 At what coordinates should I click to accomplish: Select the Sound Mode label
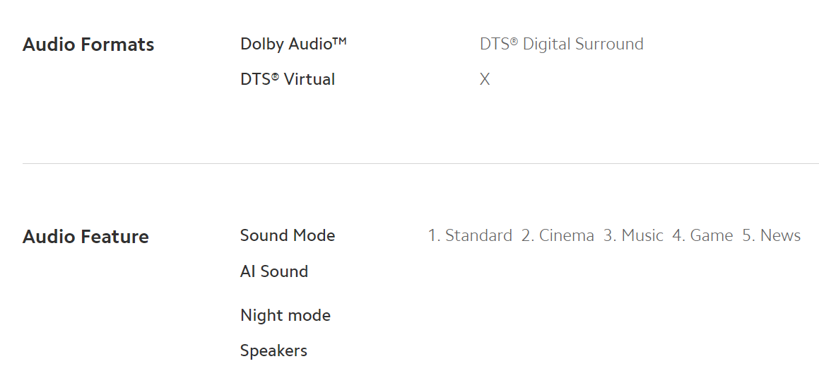288,235
